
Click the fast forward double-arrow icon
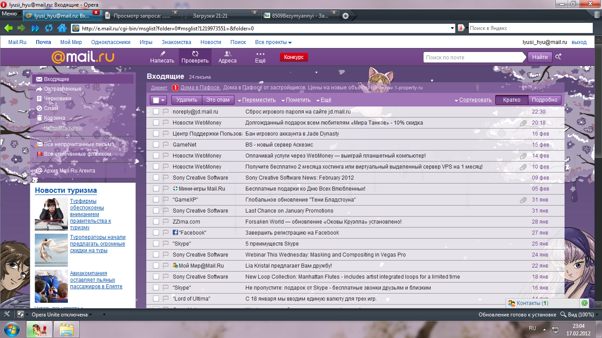(x=35, y=28)
